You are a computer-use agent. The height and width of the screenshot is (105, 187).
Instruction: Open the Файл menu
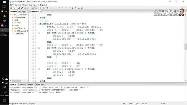(x=12, y=5)
